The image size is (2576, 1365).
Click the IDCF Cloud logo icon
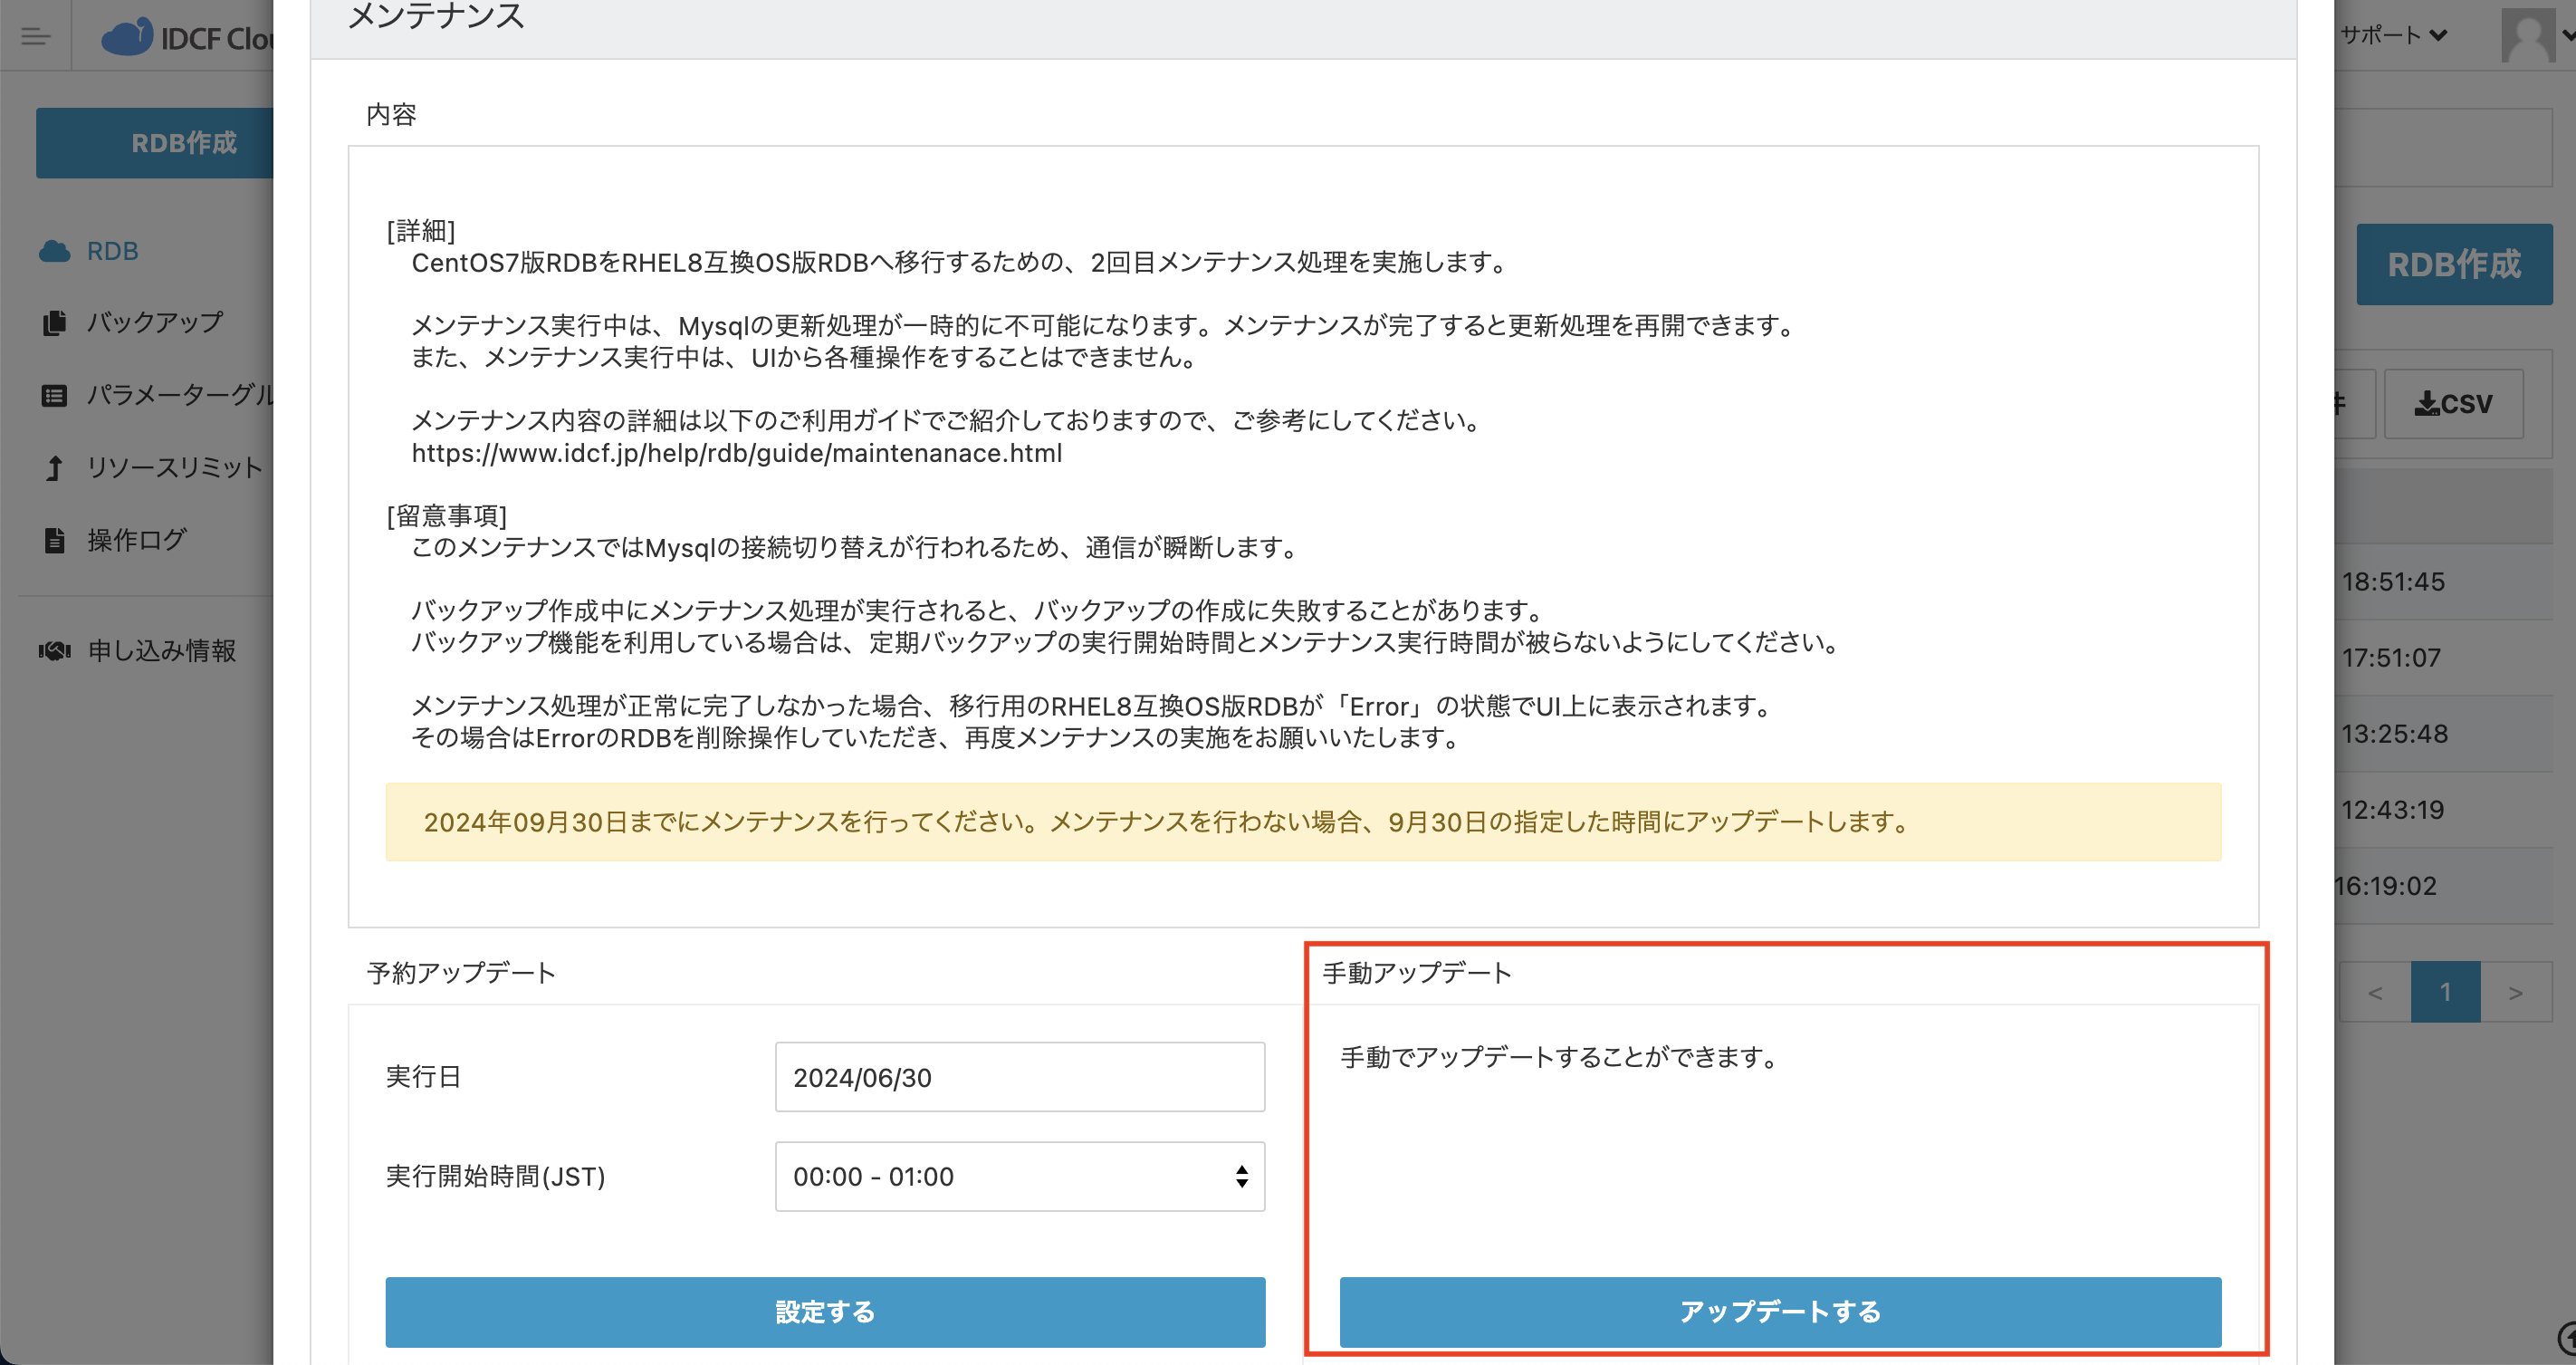[127, 37]
